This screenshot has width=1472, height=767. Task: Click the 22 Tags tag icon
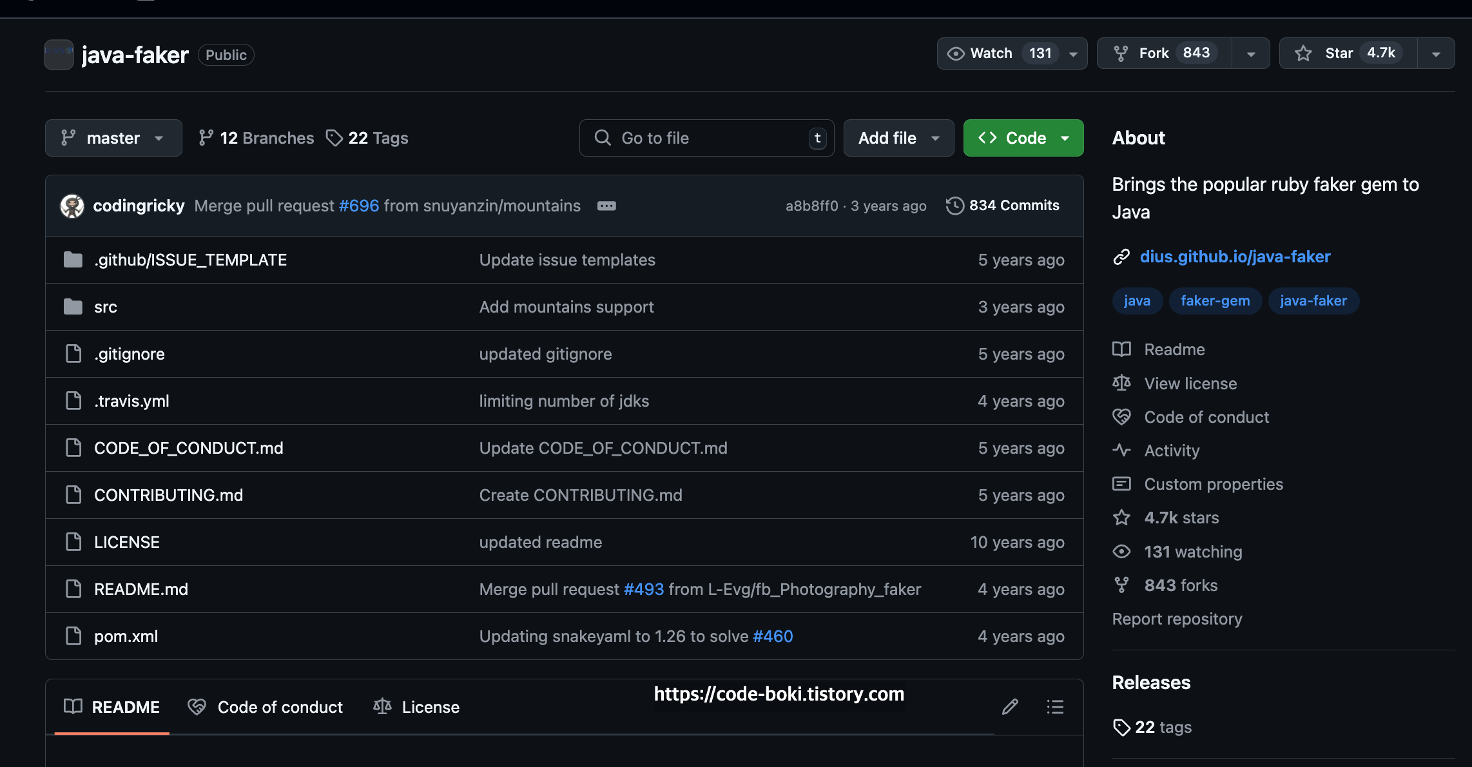coord(334,138)
